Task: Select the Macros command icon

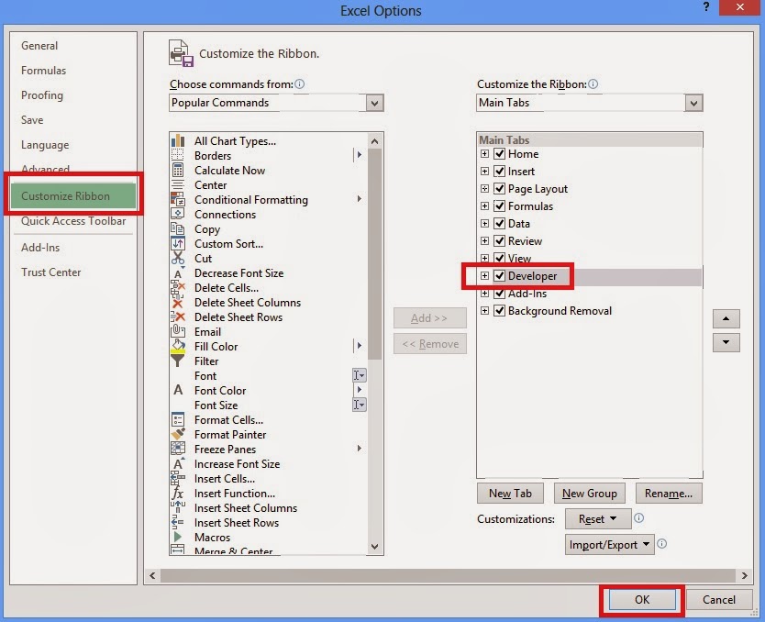Action: click(180, 537)
